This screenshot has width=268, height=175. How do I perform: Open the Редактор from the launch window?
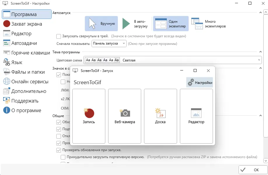(x=196, y=116)
